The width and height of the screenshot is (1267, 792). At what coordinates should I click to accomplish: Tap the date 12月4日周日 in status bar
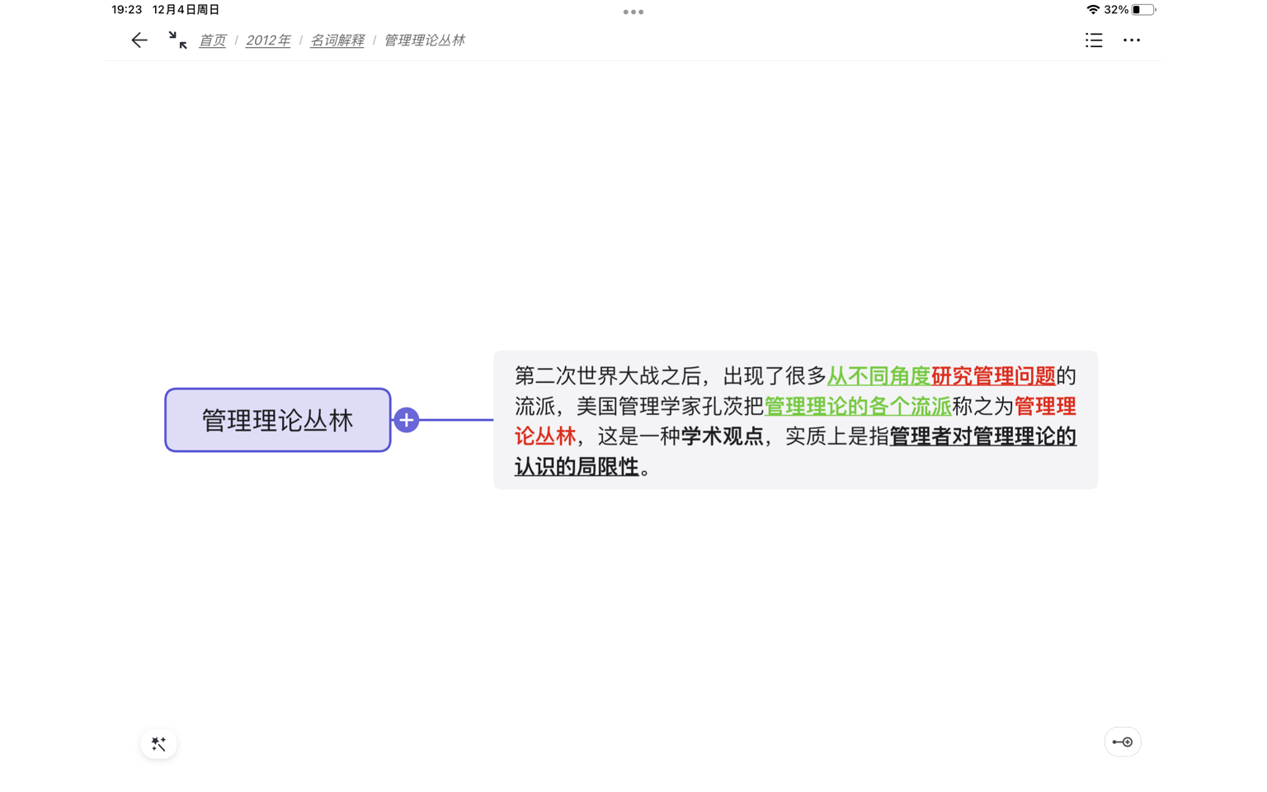point(186,10)
